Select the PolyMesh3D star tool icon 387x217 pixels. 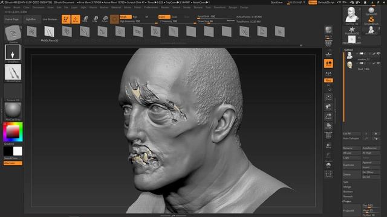352,31
